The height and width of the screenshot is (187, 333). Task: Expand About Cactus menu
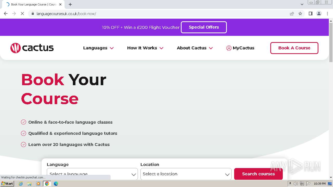pos(195,48)
